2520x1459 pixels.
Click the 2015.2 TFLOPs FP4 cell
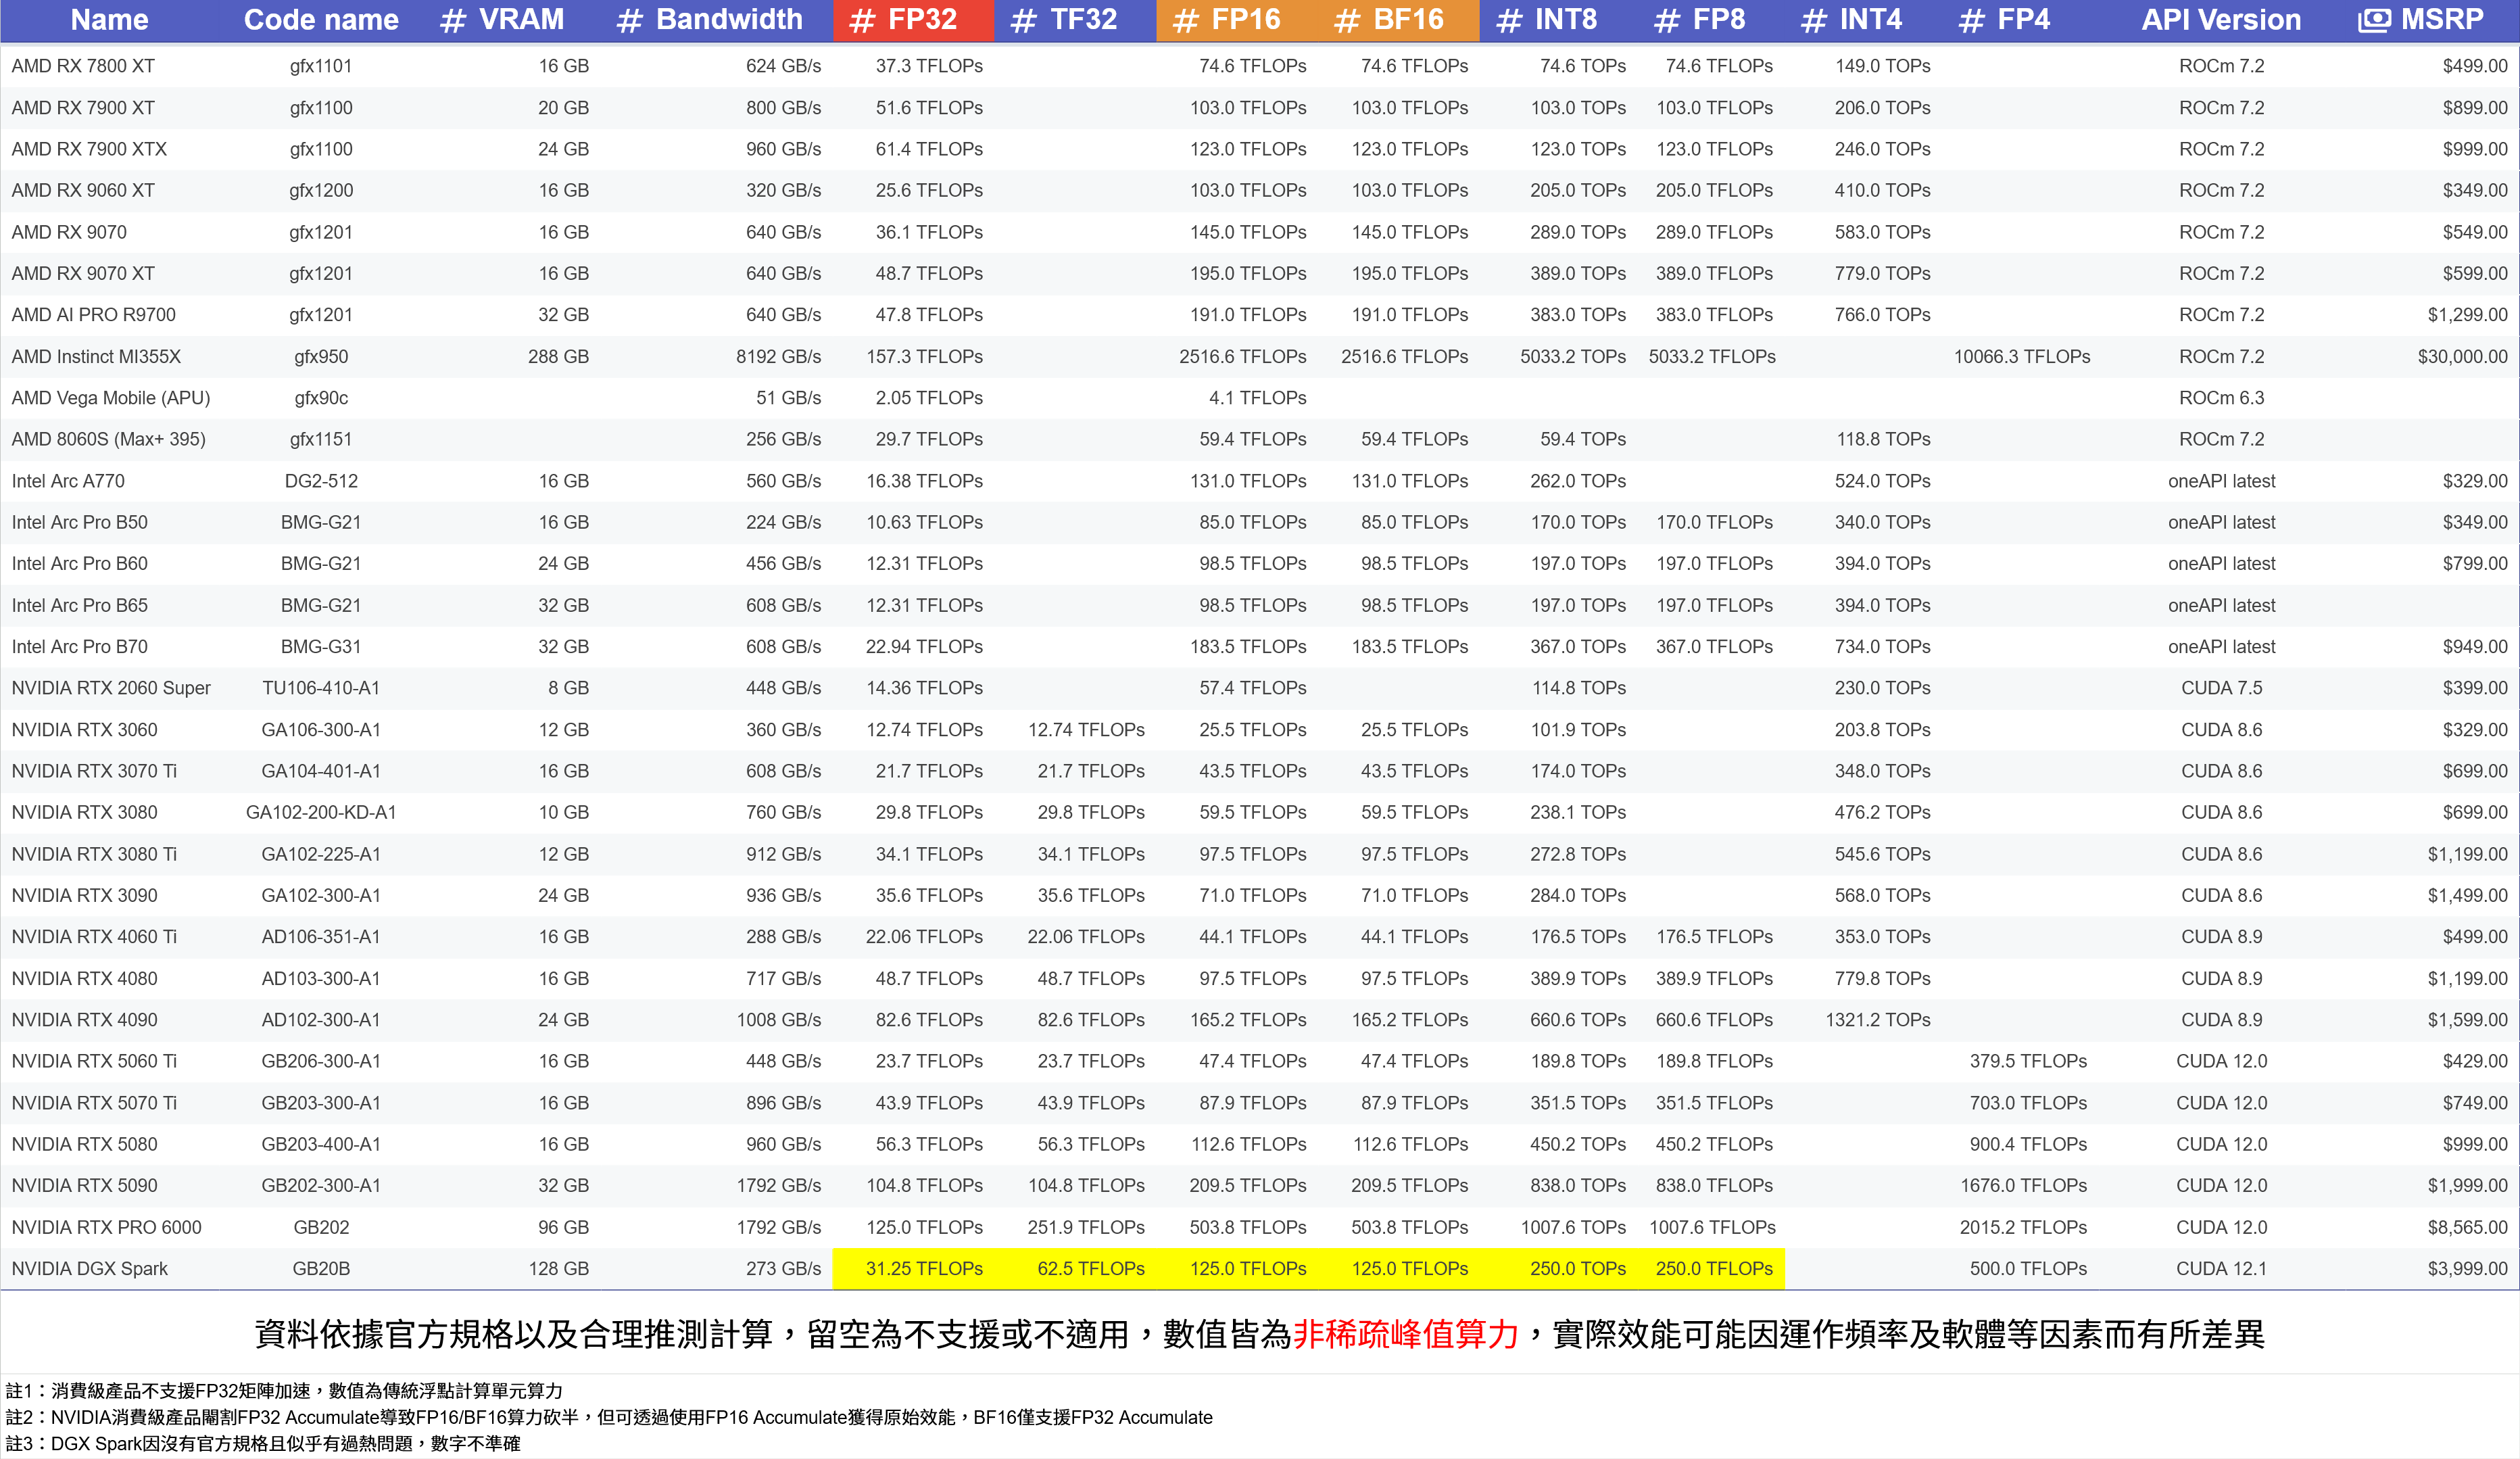[x=2023, y=1228]
